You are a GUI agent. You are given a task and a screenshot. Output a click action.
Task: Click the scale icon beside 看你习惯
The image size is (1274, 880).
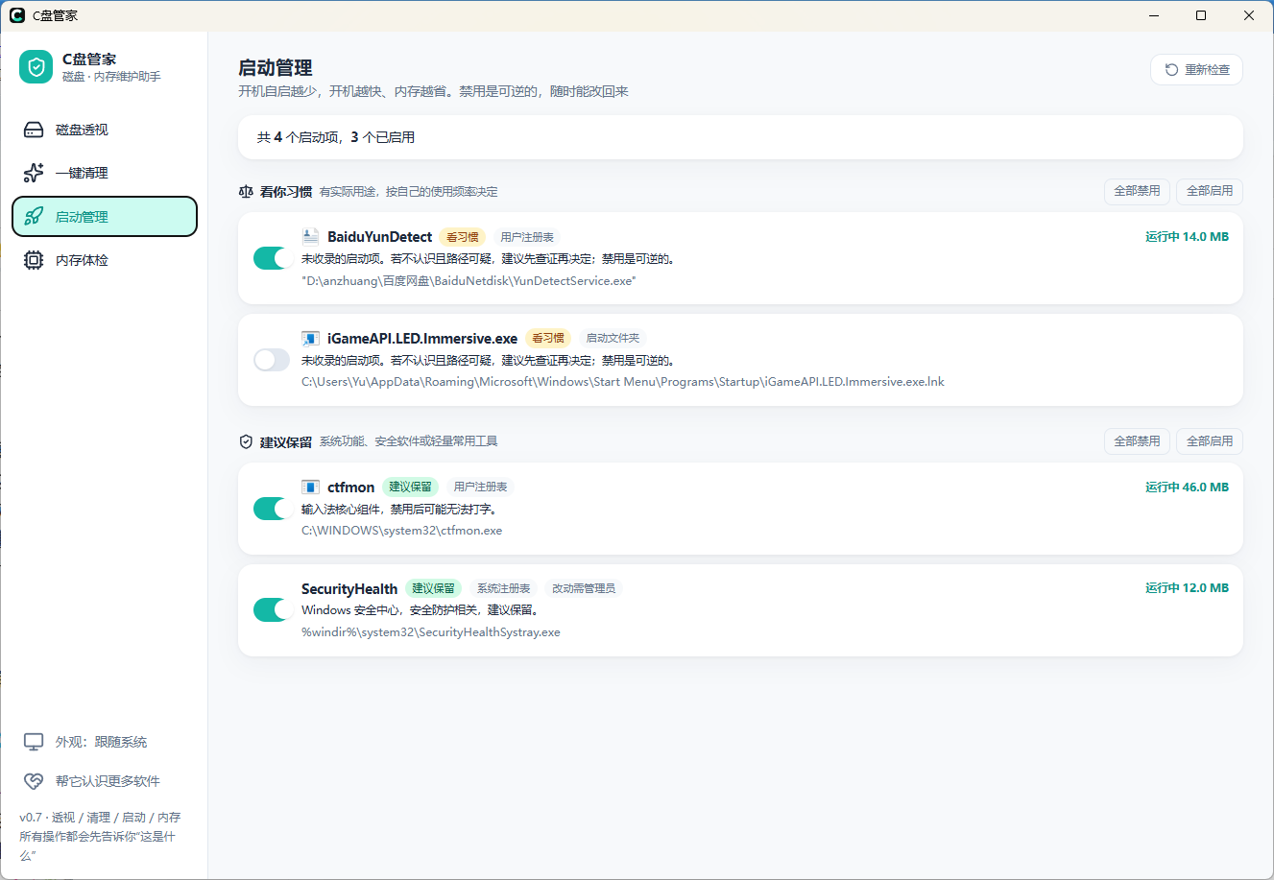(x=246, y=192)
